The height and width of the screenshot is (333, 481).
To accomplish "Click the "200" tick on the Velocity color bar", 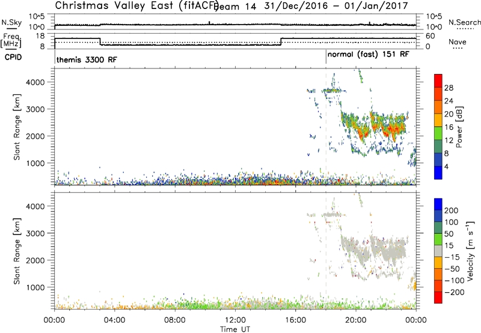I will coord(452,210).
